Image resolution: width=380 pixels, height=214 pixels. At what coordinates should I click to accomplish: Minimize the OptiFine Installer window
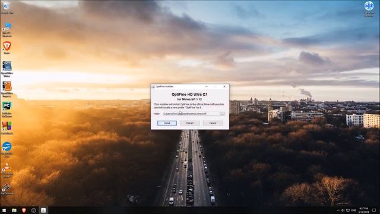click(x=207, y=87)
